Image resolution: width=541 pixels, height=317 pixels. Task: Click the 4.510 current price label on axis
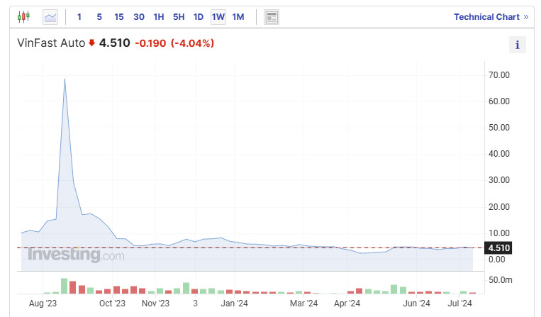(x=498, y=248)
